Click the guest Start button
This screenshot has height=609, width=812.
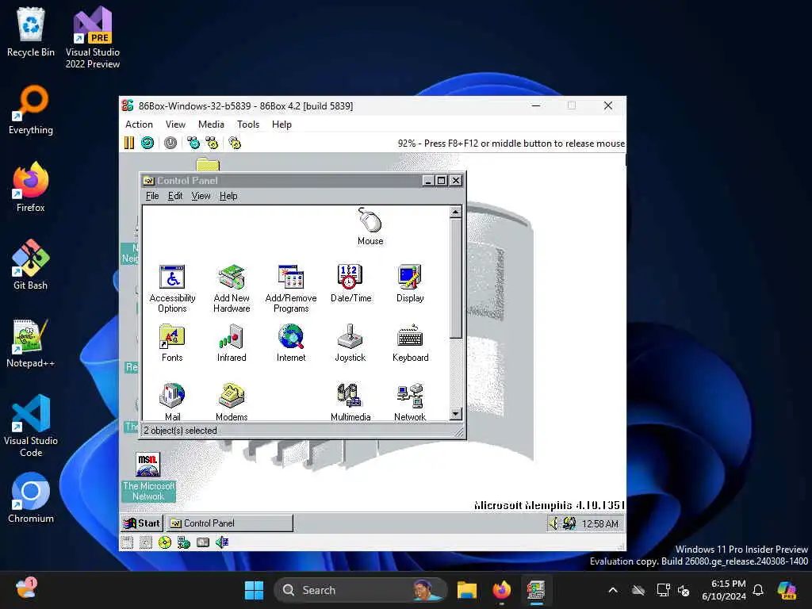[142, 523]
